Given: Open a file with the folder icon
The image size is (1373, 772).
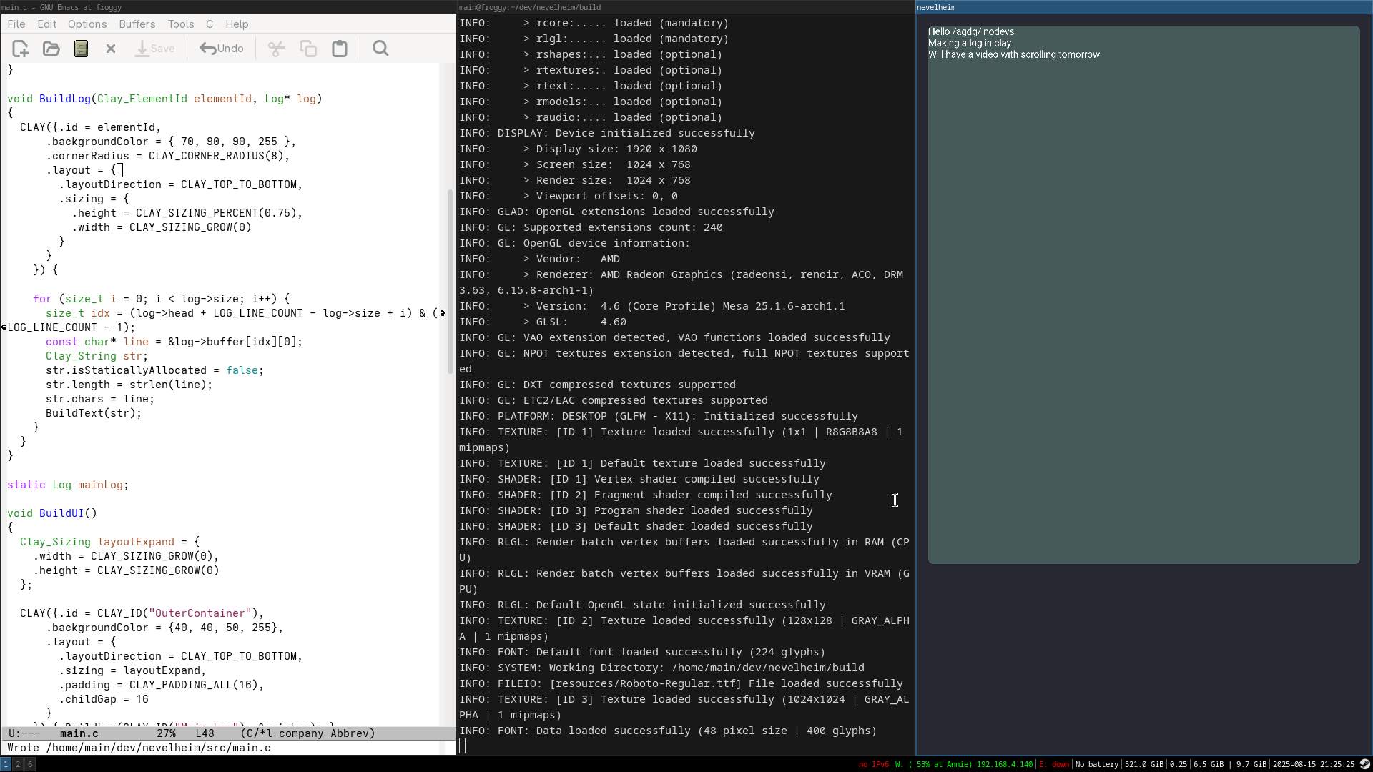Looking at the screenshot, I should tap(51, 49).
